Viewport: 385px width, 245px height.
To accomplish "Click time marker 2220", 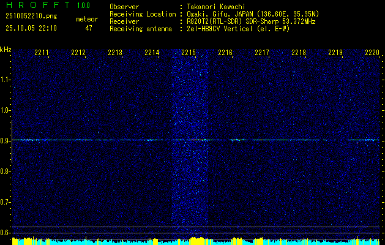I will (372, 52).
